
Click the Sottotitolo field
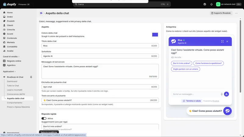[x=100, y=56]
